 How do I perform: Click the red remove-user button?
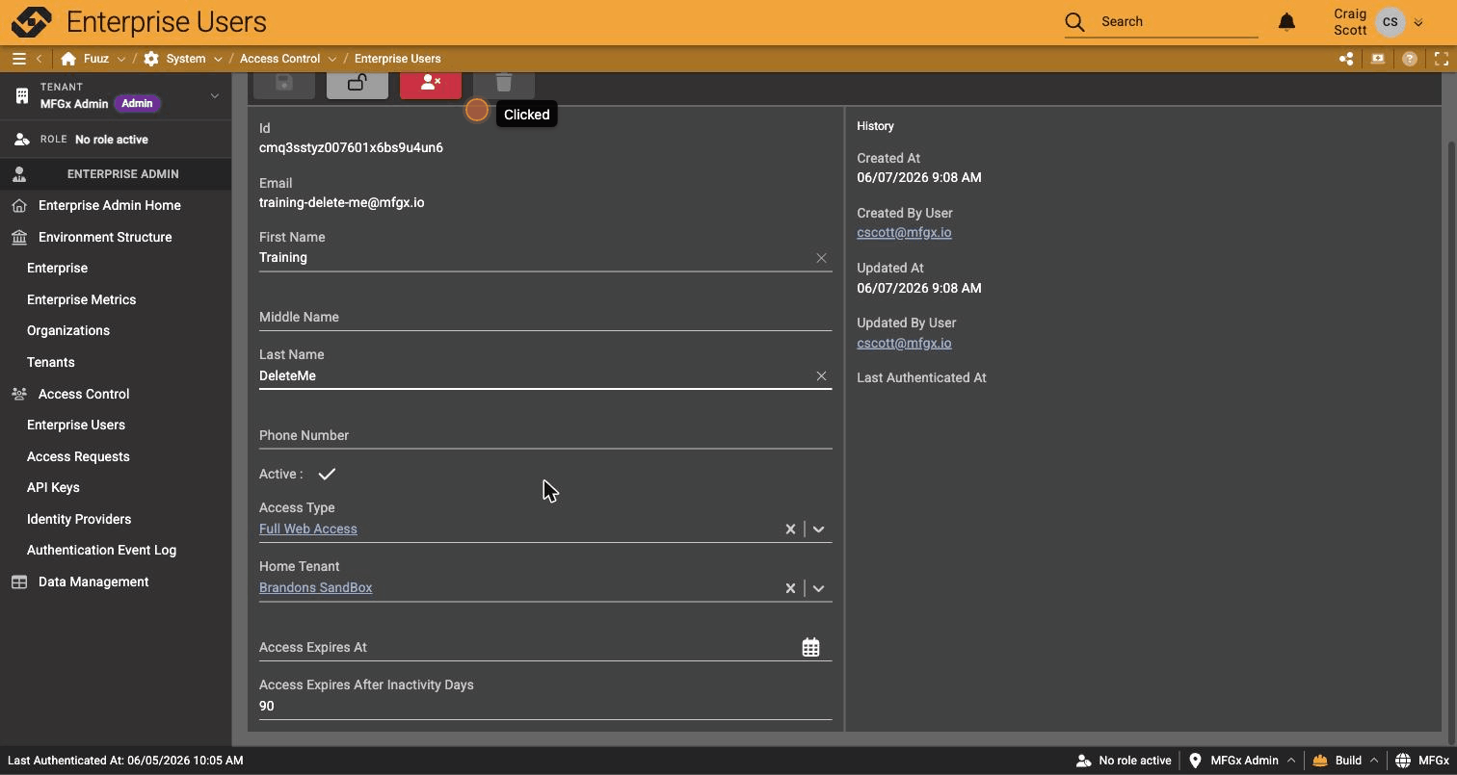pyautogui.click(x=431, y=84)
